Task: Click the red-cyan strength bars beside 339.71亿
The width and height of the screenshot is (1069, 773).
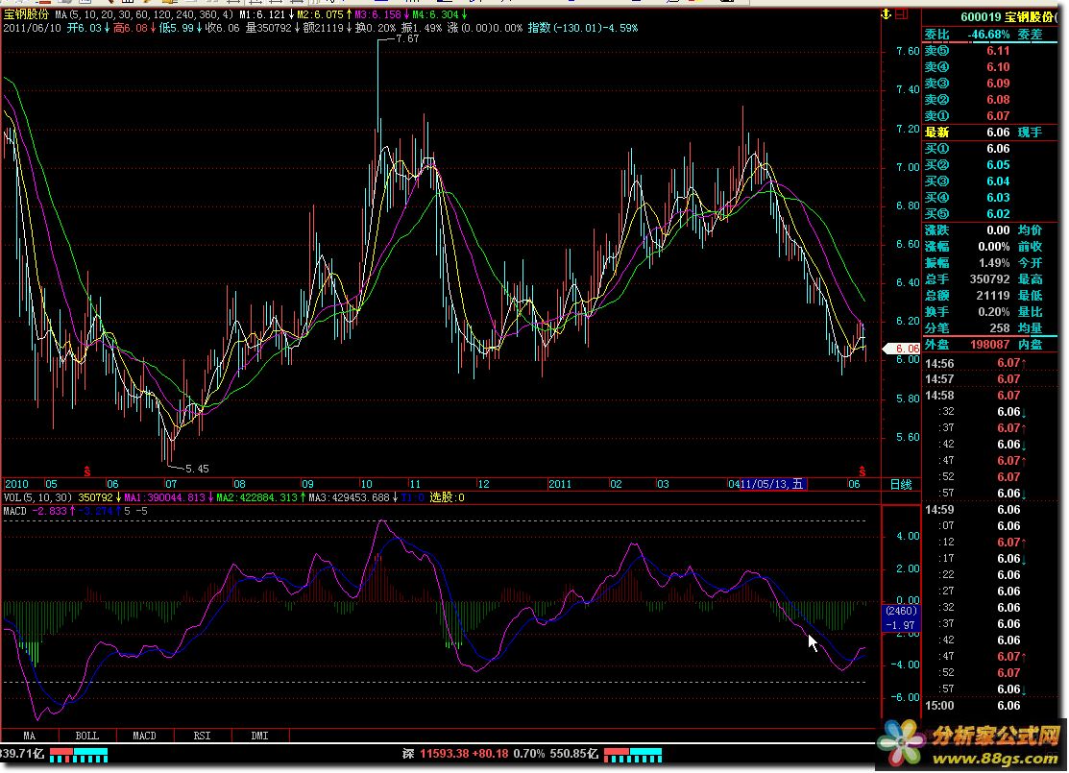Action: (79, 756)
